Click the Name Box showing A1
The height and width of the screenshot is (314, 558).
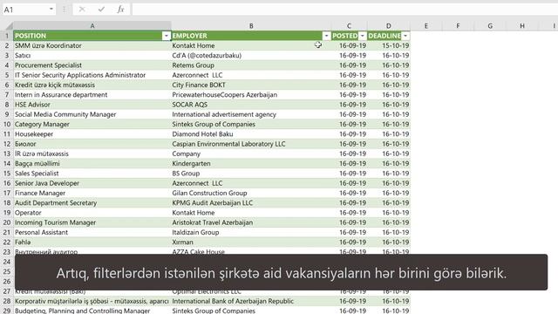[25, 10]
